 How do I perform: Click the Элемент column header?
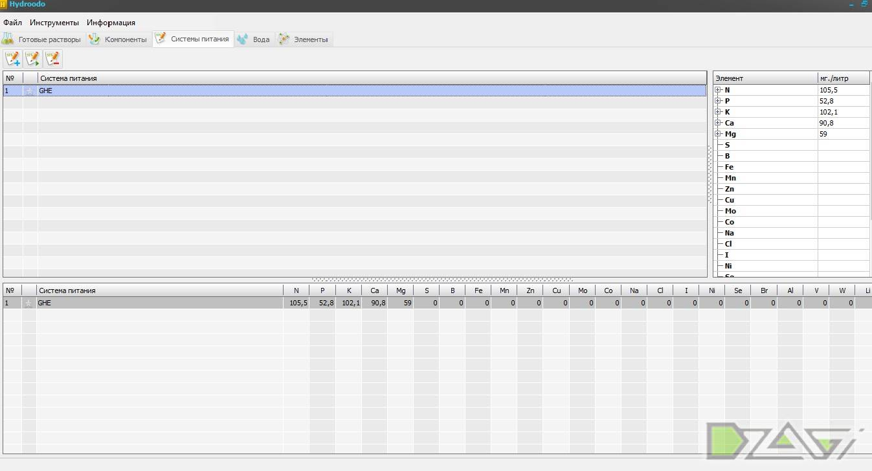pyautogui.click(x=765, y=78)
